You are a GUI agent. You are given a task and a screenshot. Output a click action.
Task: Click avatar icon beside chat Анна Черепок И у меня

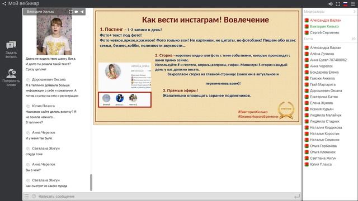(x=28, y=133)
